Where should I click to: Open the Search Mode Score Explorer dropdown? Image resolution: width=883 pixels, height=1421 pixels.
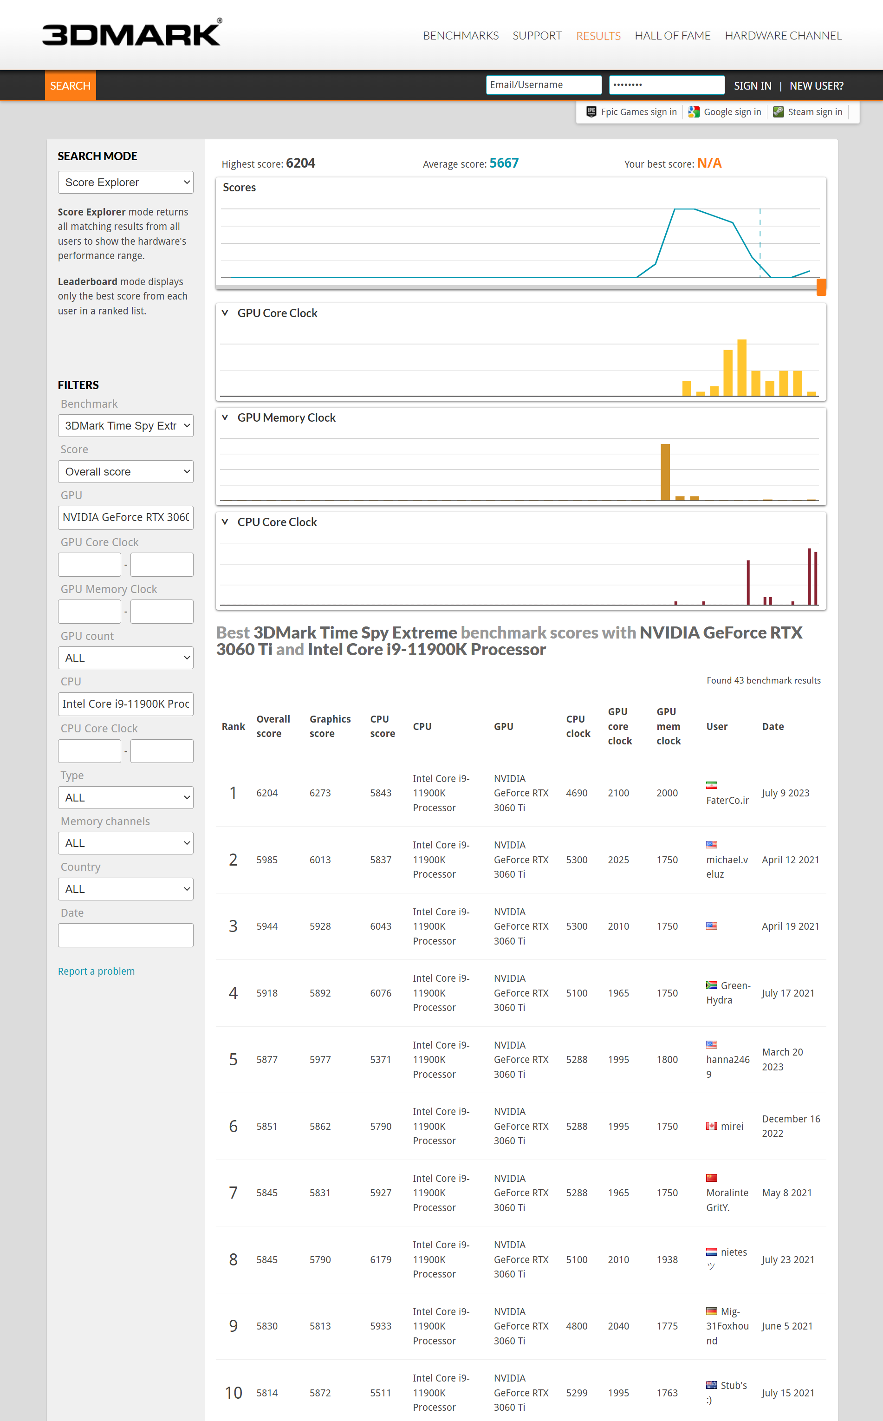[125, 182]
